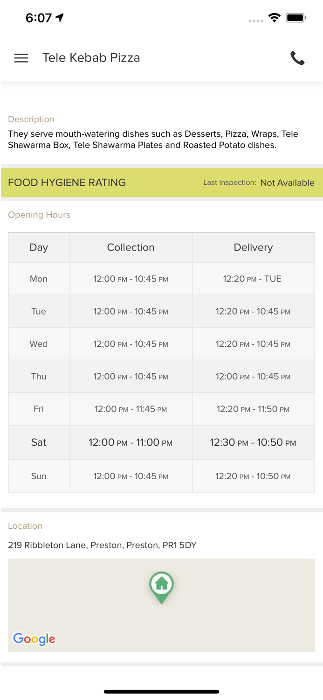The width and height of the screenshot is (323, 700).
Task: Tap the 219 Ribbleton Lane address
Action: (x=102, y=545)
